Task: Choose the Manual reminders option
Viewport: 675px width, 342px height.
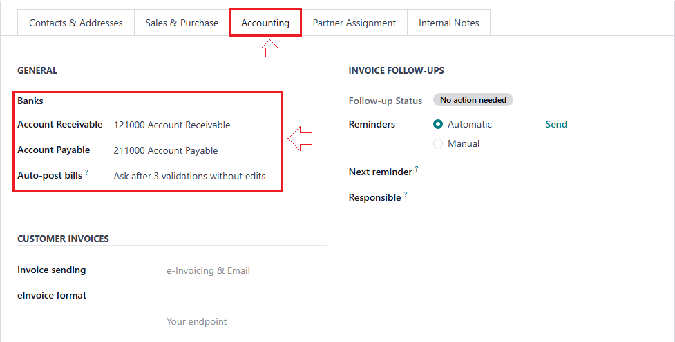Action: pos(438,143)
